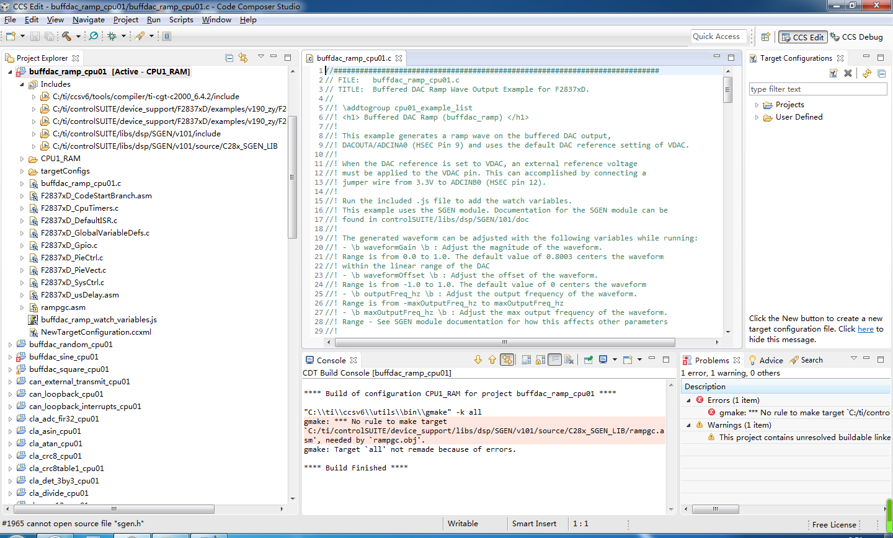Pin the Console view
The width and height of the screenshot is (893, 538).
588,360
